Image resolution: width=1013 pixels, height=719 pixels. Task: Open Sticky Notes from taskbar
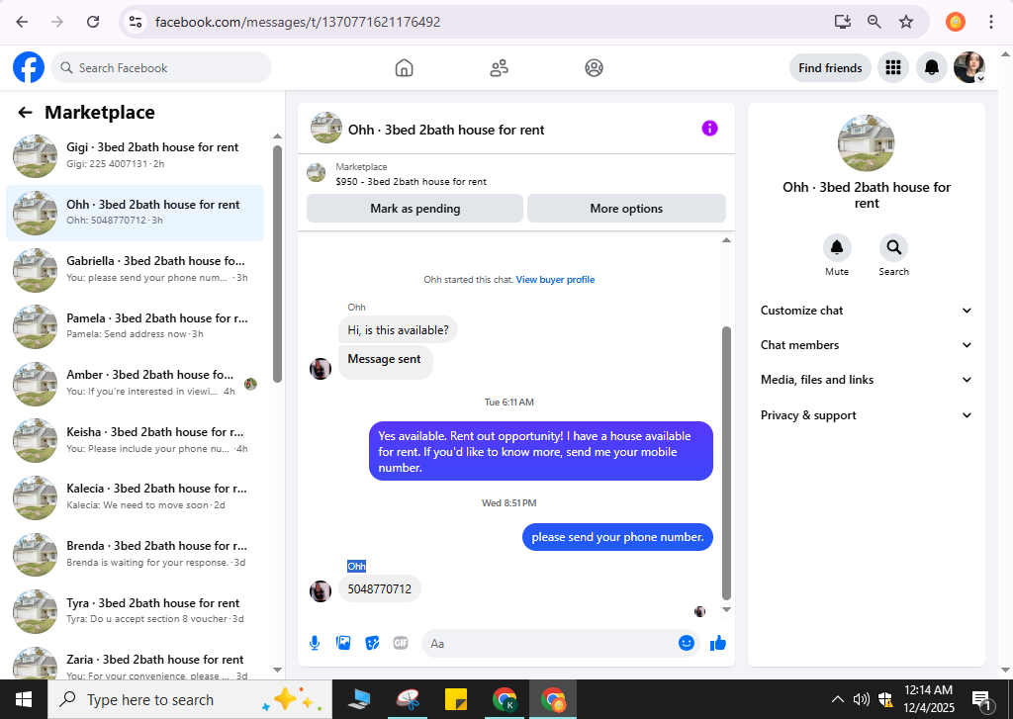pyautogui.click(x=455, y=699)
